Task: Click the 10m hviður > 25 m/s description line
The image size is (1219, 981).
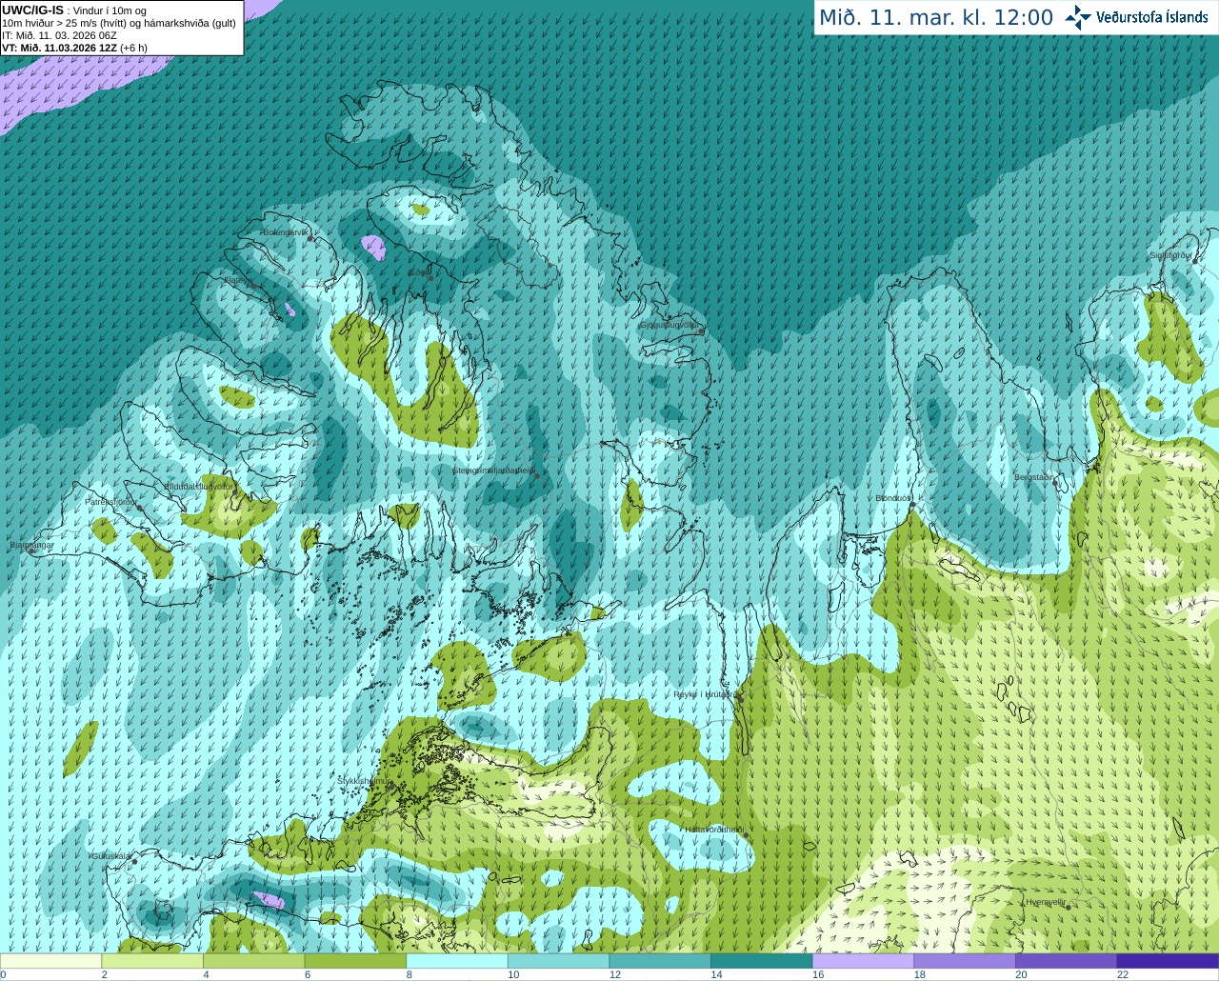Action: (119, 23)
